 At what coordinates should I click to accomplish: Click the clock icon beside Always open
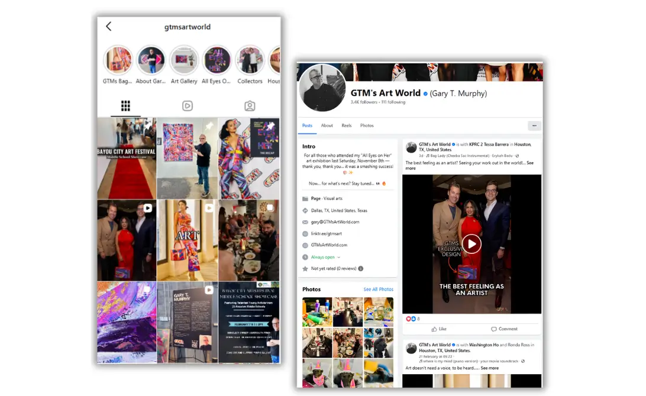coord(305,257)
